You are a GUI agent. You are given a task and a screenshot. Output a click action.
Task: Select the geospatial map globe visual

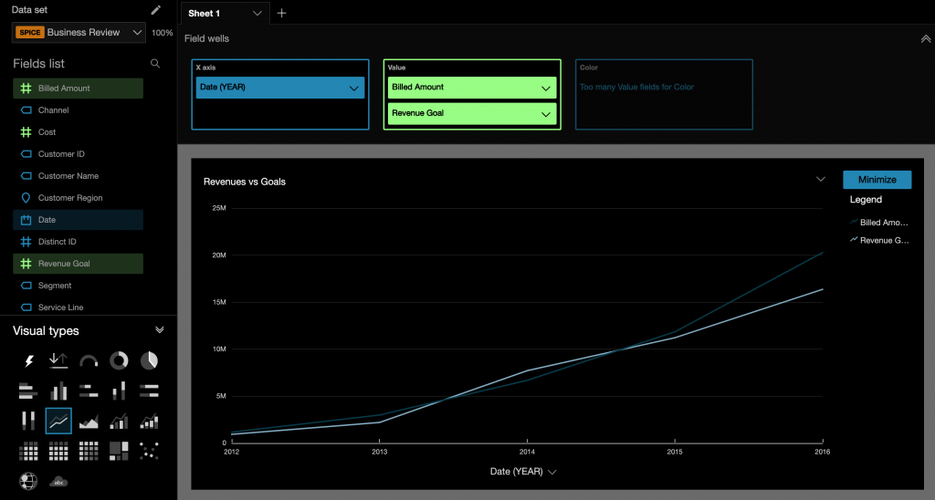tap(28, 481)
